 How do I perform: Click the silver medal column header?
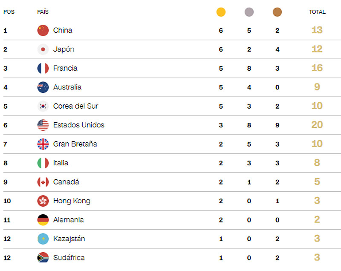coord(249,12)
